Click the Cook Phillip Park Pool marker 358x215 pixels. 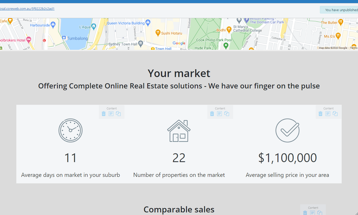click(226, 46)
